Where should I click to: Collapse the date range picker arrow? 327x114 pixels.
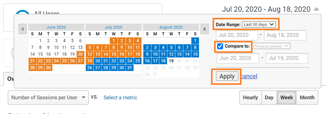pos(316,9)
